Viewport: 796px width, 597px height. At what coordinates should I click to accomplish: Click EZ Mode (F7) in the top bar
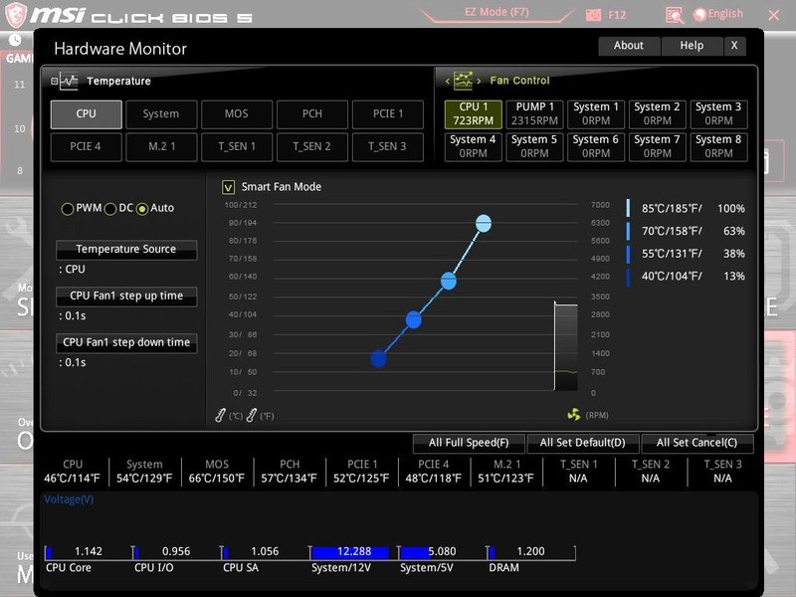click(497, 12)
